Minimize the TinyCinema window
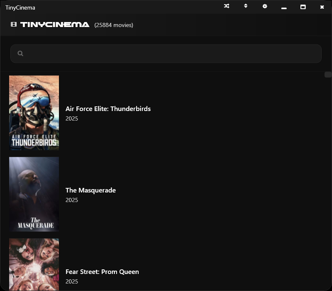332x291 pixels. [284, 8]
